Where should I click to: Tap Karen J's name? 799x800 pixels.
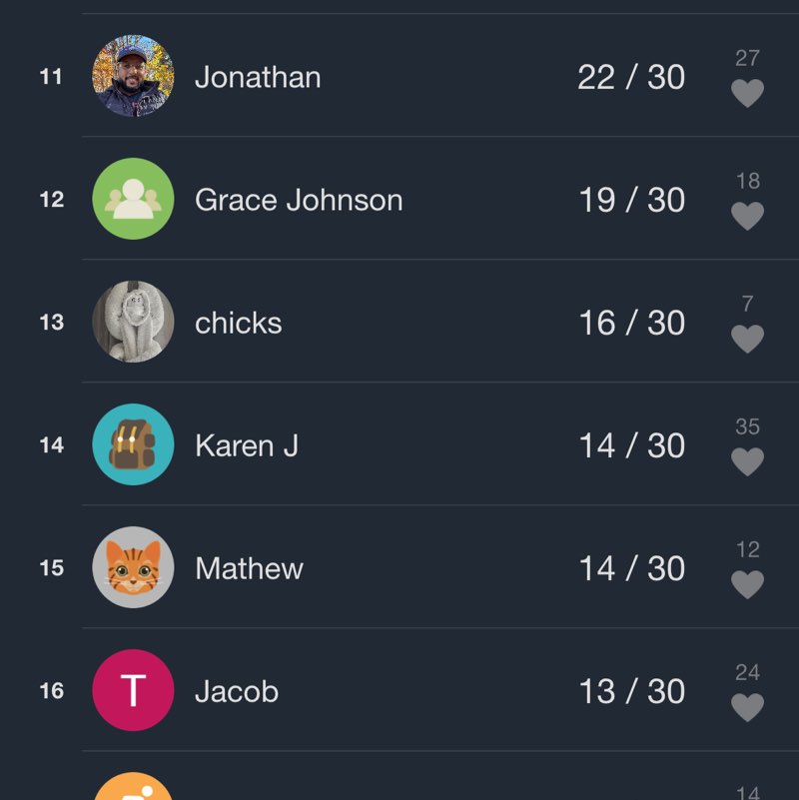point(247,445)
